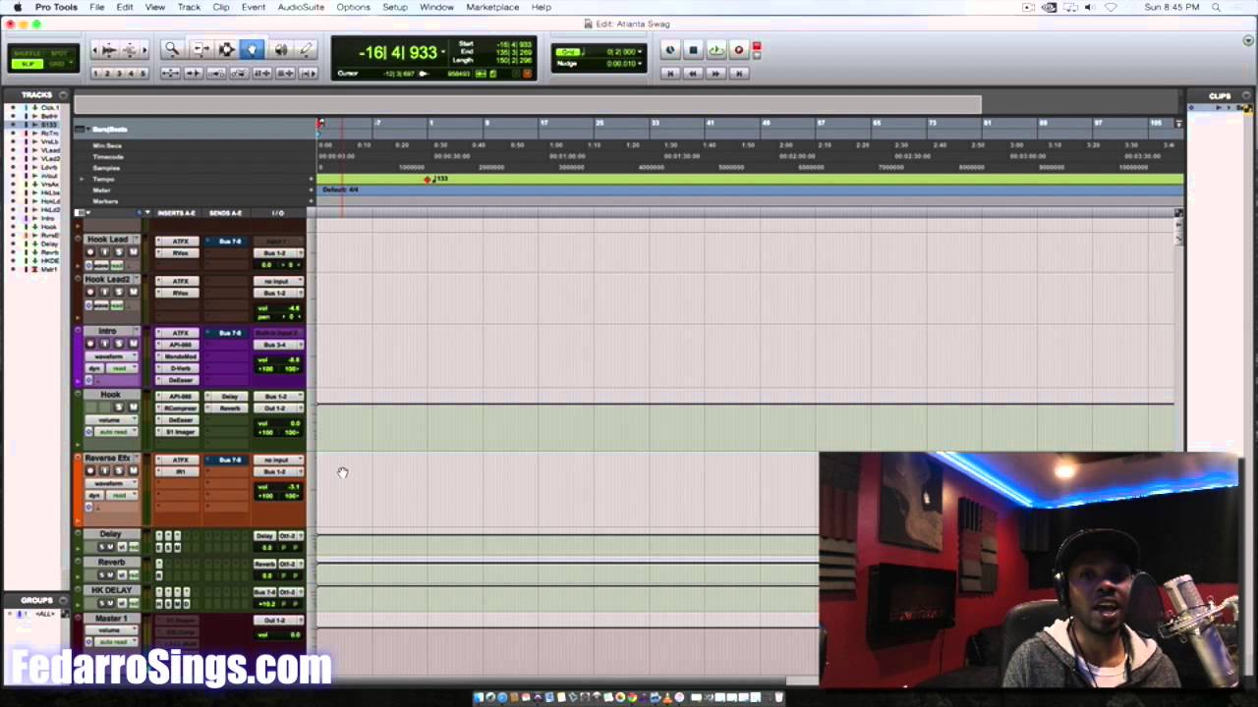Viewport: 1258px width, 707px height.
Task: Click the main counter time display
Action: (398, 53)
